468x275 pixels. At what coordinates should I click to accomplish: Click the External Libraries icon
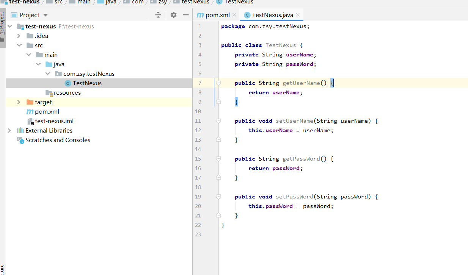20,130
